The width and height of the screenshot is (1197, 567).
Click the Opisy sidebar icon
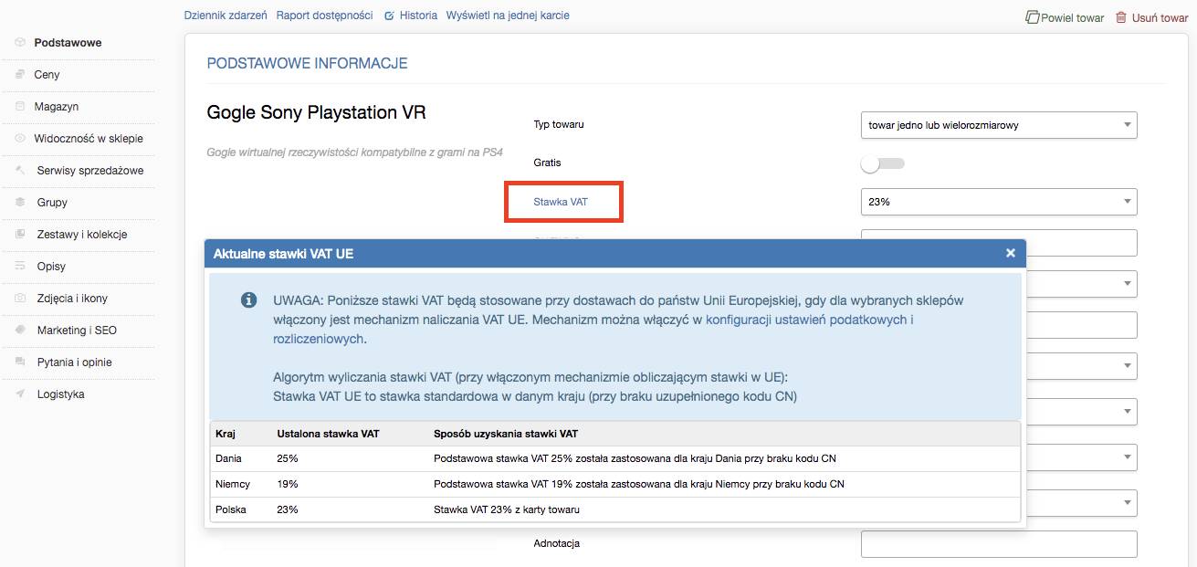pos(20,267)
